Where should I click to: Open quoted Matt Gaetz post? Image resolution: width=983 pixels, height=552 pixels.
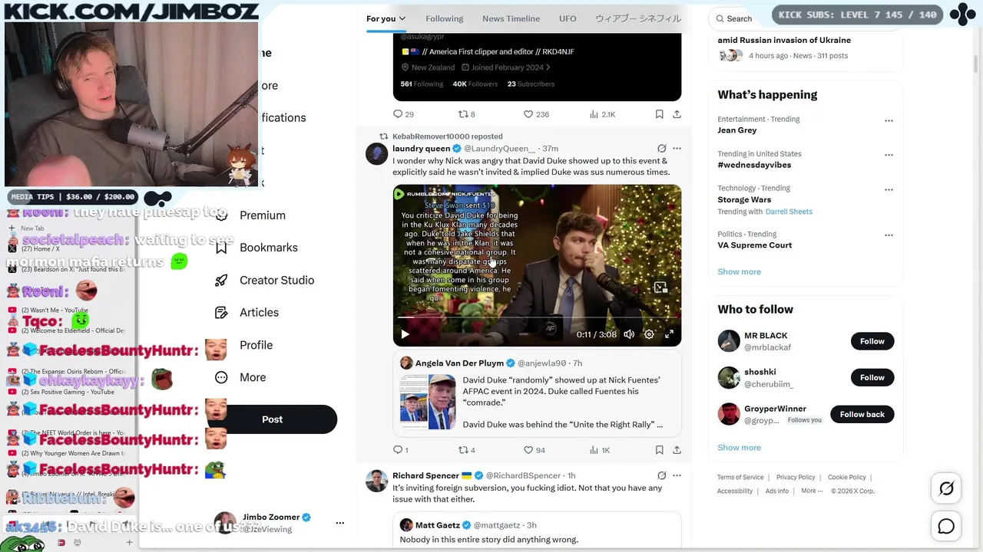click(537, 531)
